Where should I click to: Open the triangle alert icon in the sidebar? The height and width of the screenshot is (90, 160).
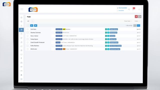click(x=21, y=75)
